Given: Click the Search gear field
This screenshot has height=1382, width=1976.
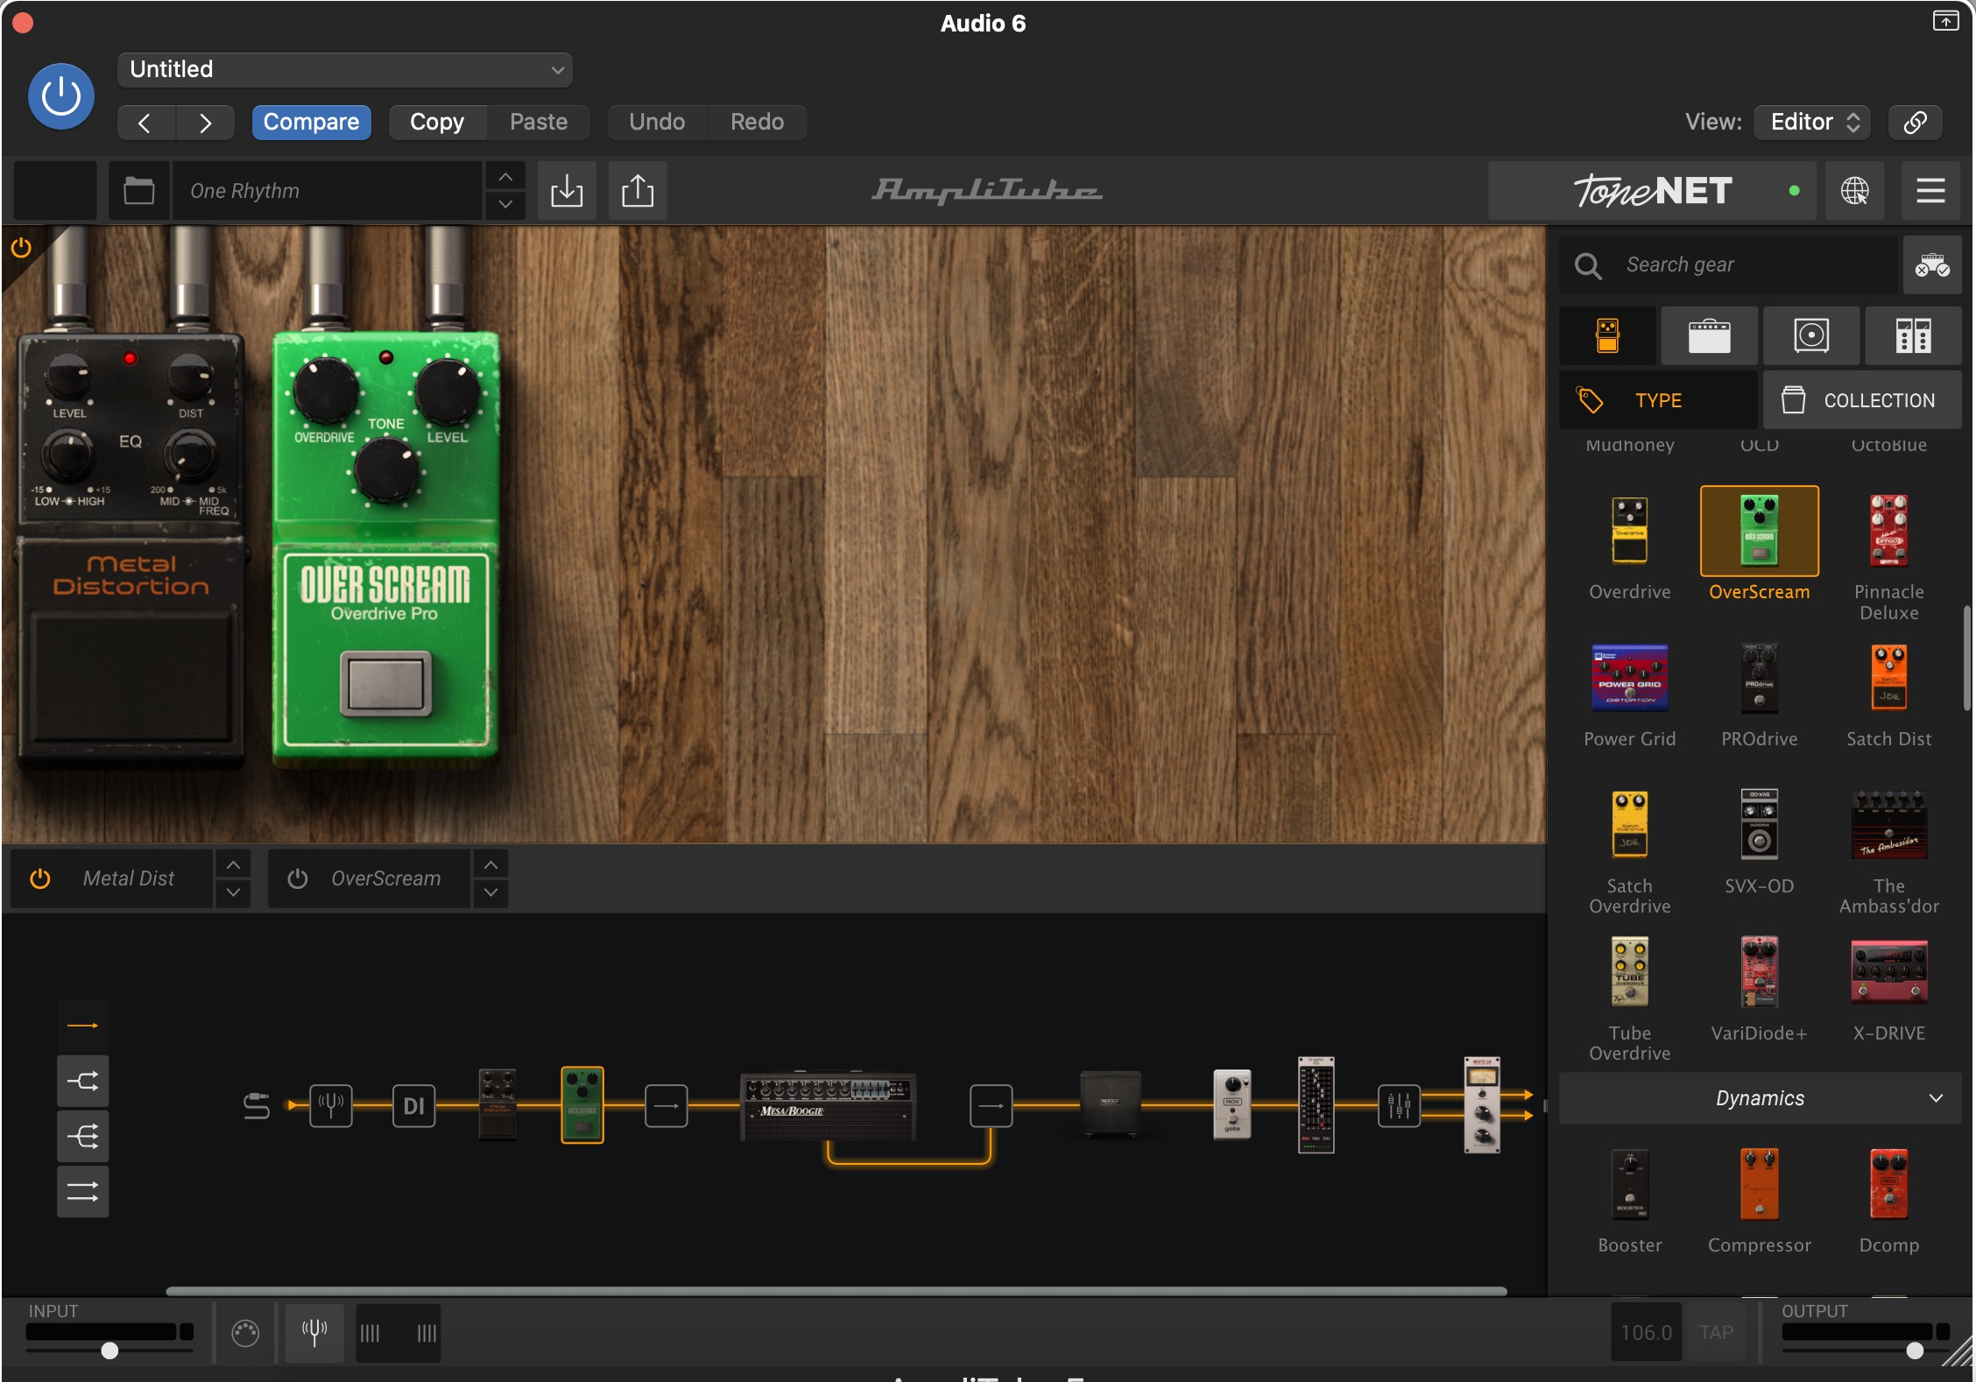Looking at the screenshot, I should click(x=1728, y=264).
